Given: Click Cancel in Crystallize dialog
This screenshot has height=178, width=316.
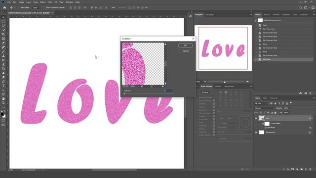Looking at the screenshot, I should pos(186,51).
